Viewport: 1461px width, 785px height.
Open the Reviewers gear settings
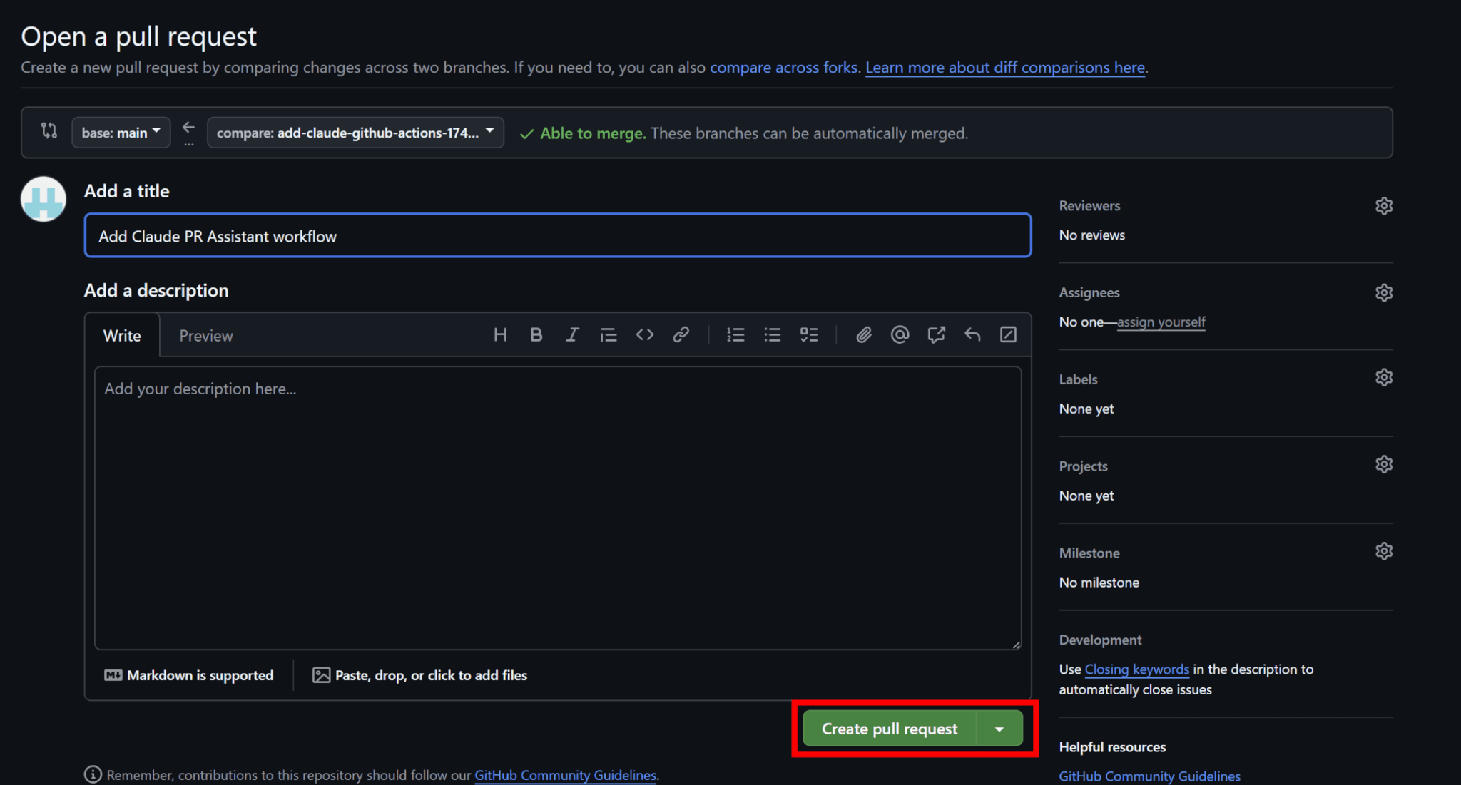tap(1383, 206)
